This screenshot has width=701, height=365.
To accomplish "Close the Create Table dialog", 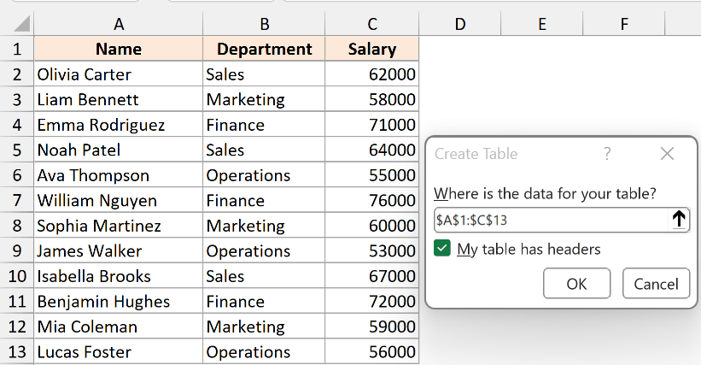I will click(x=667, y=154).
